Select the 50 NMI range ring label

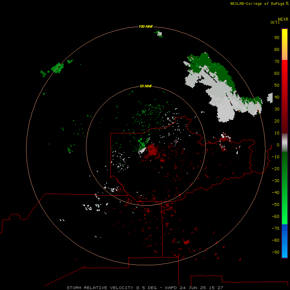pyautogui.click(x=146, y=86)
